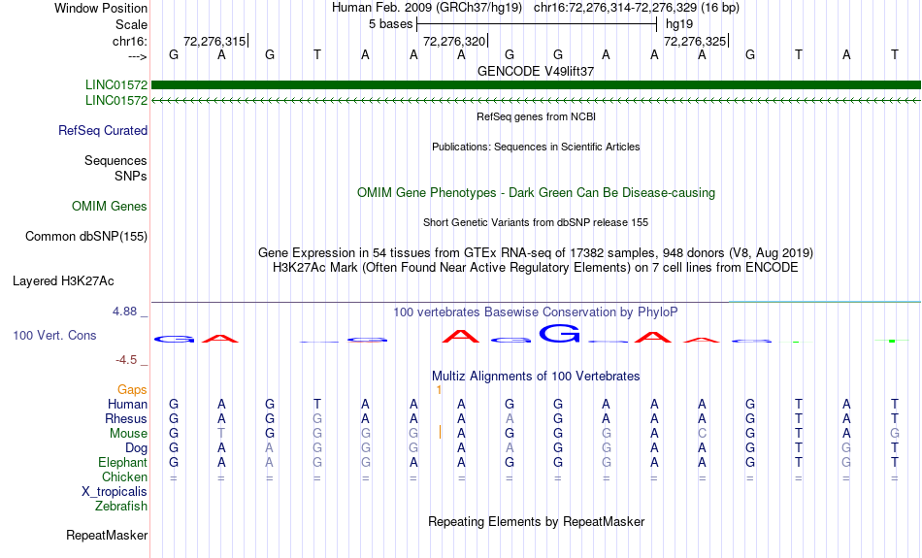Viewport: 922px width, 558px height.
Task: Click the Mouse species label
Action: click(x=128, y=434)
